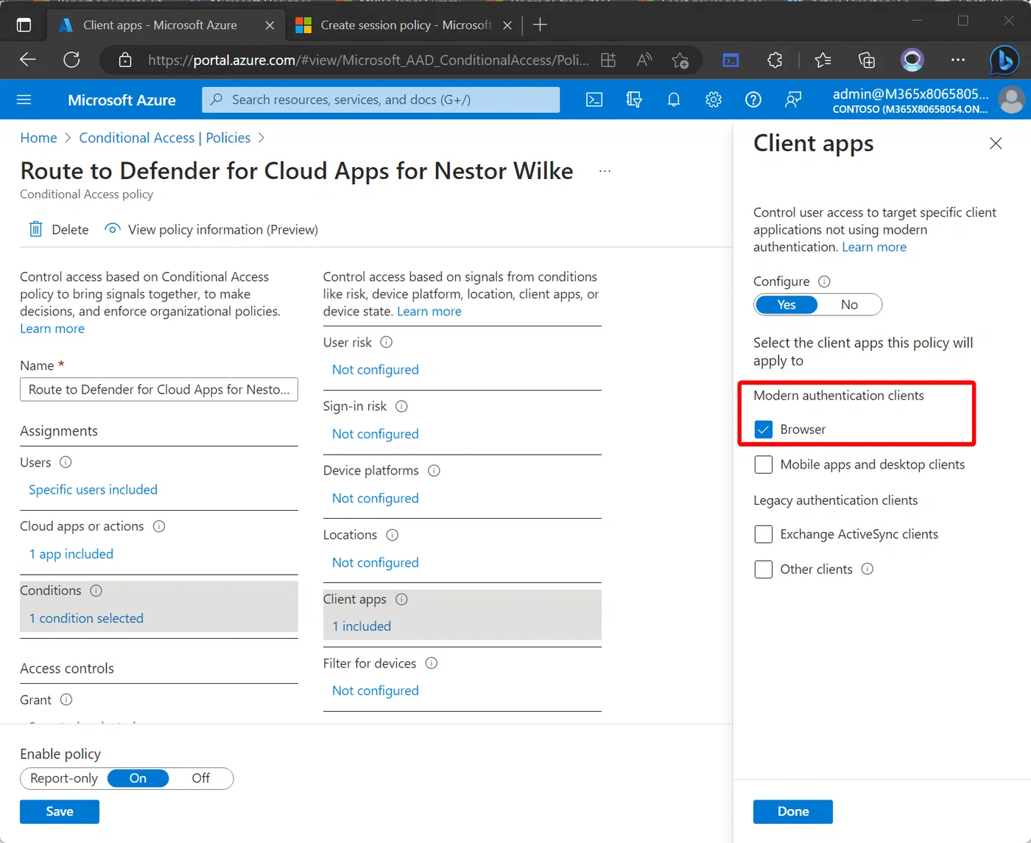This screenshot has width=1031, height=843.
Task: Open the Bing Copilot sidebar icon
Action: pyautogui.click(x=1004, y=60)
